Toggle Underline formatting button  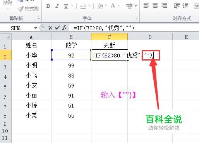pyautogui.click(x=66, y=6)
